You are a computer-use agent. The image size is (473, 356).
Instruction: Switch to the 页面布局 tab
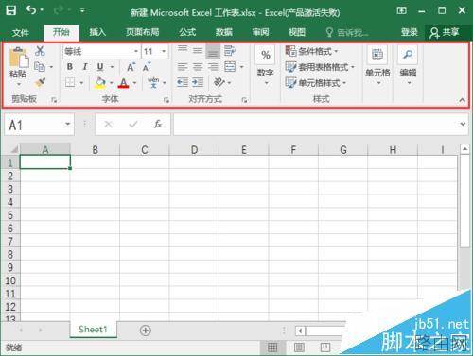142,32
